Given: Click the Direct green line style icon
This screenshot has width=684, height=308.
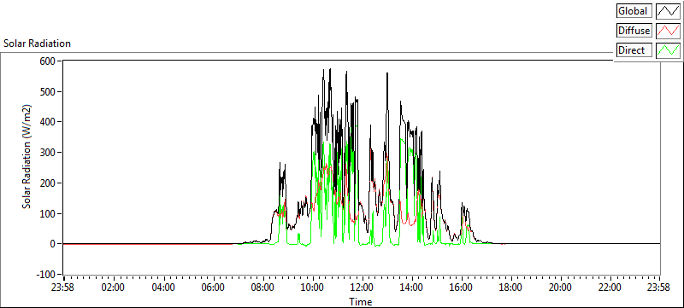Looking at the screenshot, I should 669,50.
